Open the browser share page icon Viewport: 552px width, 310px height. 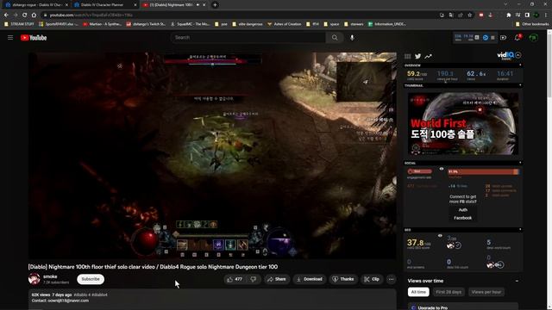tap(461, 15)
